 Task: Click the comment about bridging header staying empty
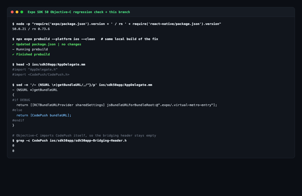(x=84, y=136)
